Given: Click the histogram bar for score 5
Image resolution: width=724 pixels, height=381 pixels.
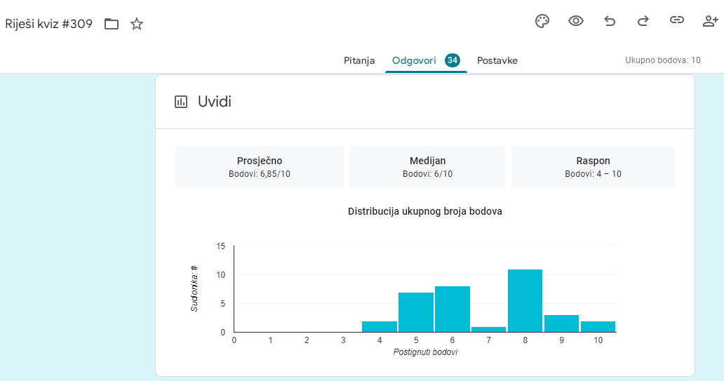Looking at the screenshot, I should click(x=416, y=312).
